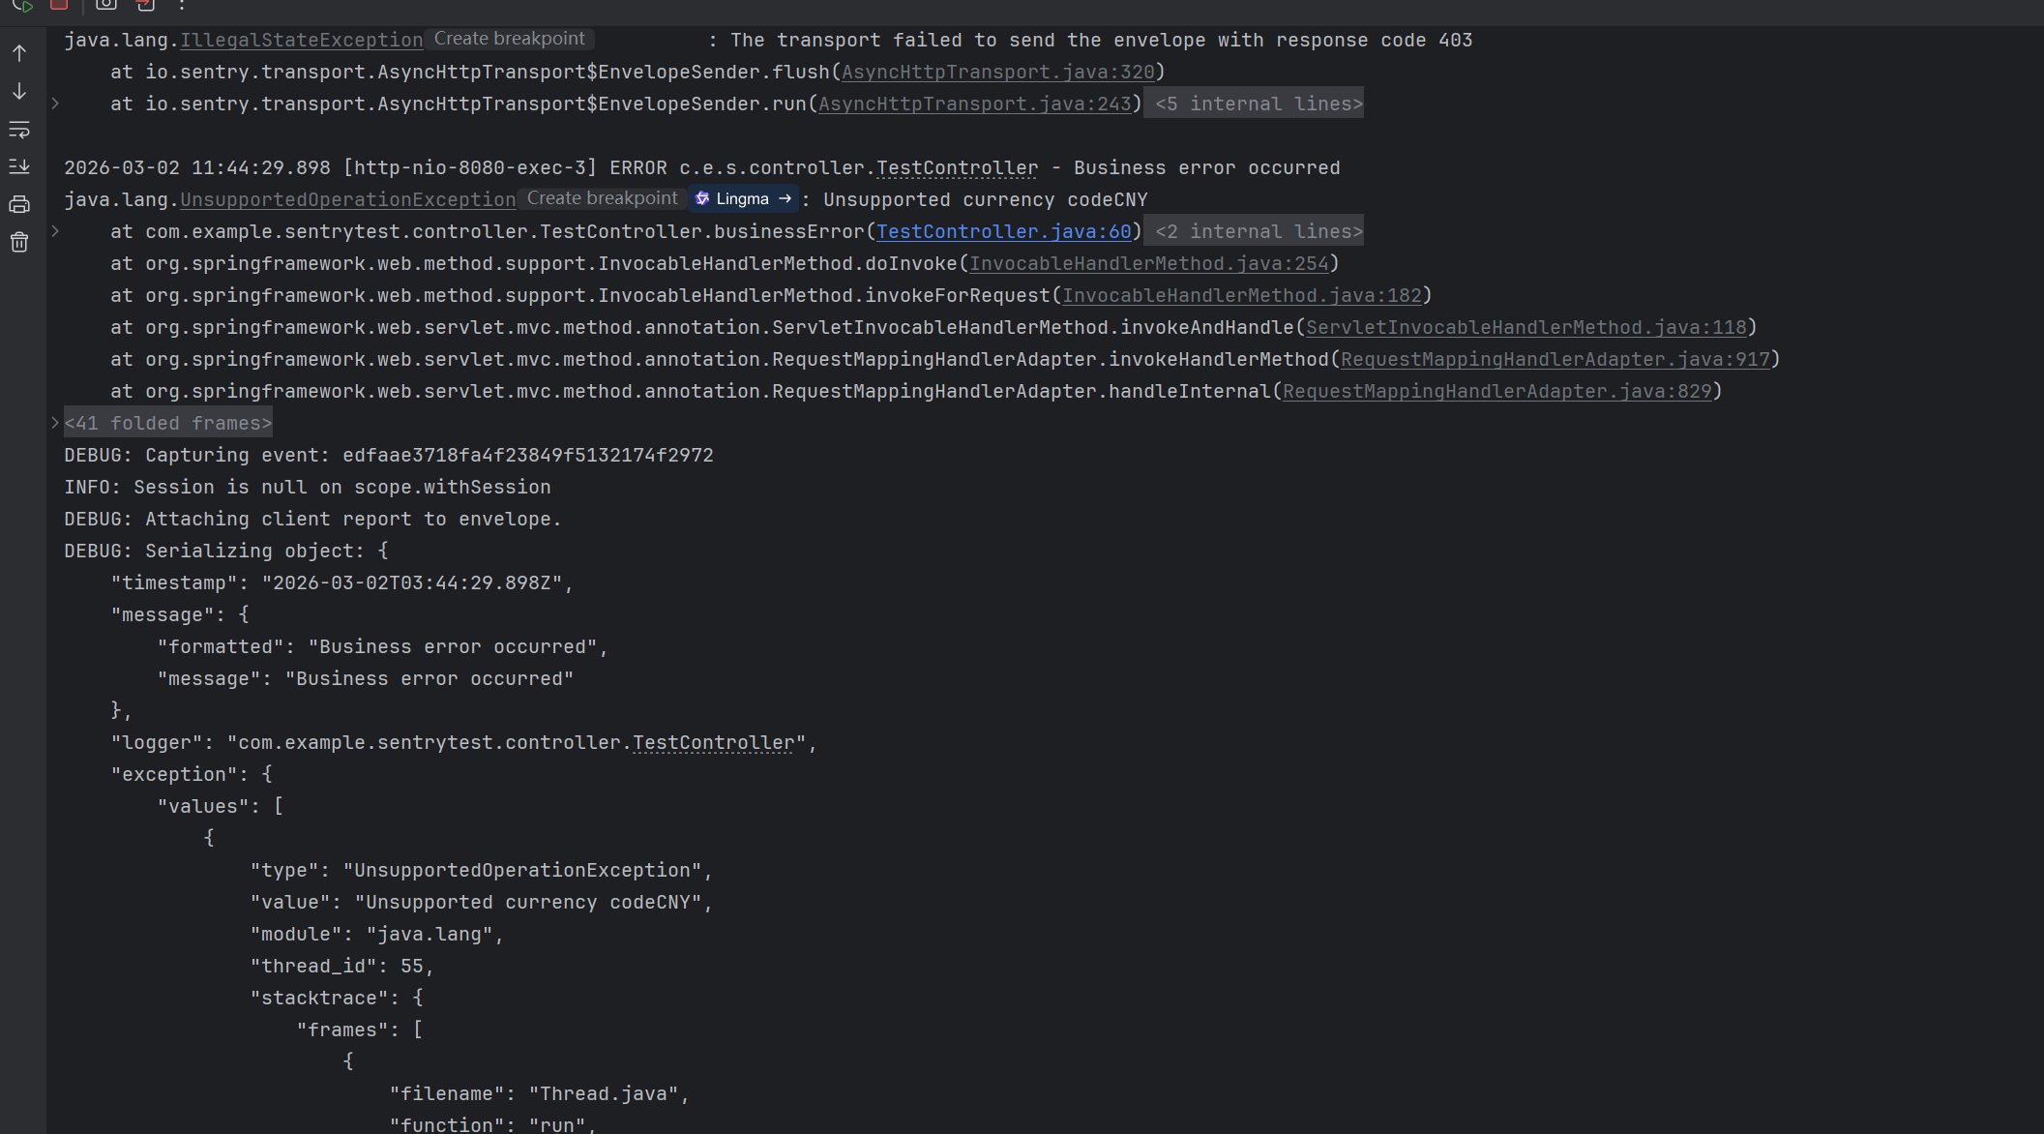Click the up arrow icon in the console sidebar
This screenshot has height=1134, width=2044.
tap(19, 54)
